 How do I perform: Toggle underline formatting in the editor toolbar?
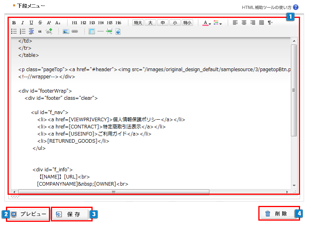click(x=31, y=23)
